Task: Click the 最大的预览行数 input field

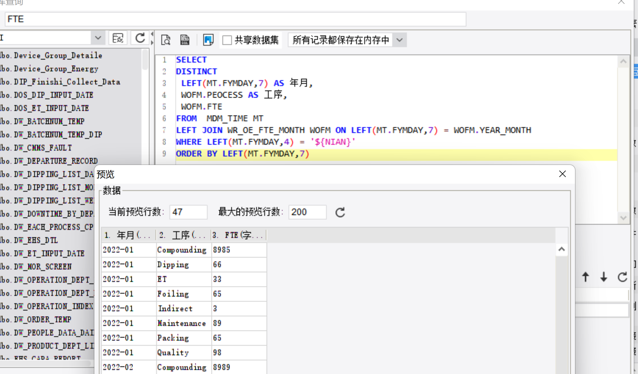Action: click(x=307, y=212)
